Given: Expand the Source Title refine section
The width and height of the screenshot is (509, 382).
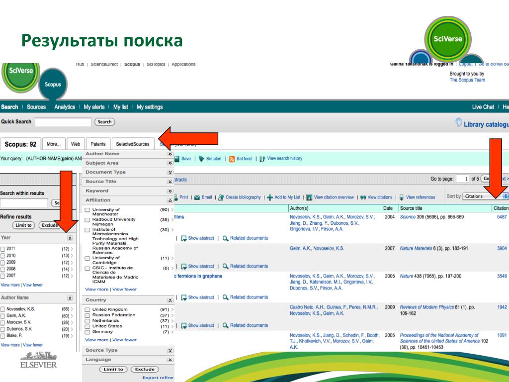Looking at the screenshot, I should [x=170, y=182].
